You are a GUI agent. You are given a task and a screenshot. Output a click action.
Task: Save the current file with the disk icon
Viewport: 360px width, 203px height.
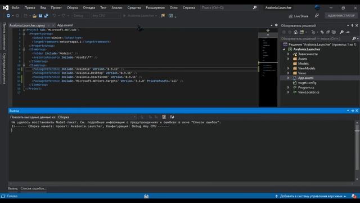click(40, 16)
